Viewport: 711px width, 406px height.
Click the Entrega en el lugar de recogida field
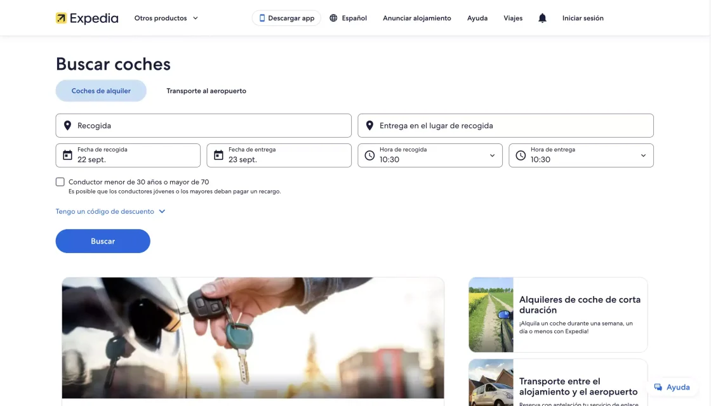click(x=505, y=126)
